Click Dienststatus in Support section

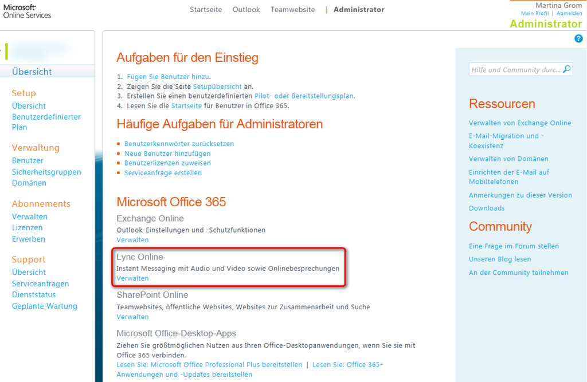point(34,295)
